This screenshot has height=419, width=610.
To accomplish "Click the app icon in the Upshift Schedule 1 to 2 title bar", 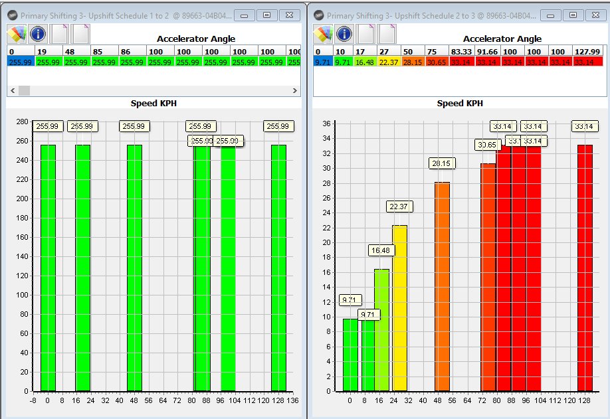I will [x=13, y=15].
